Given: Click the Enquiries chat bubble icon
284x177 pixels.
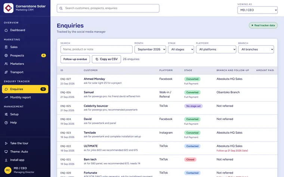Looking at the screenshot, I should tap(6, 89).
